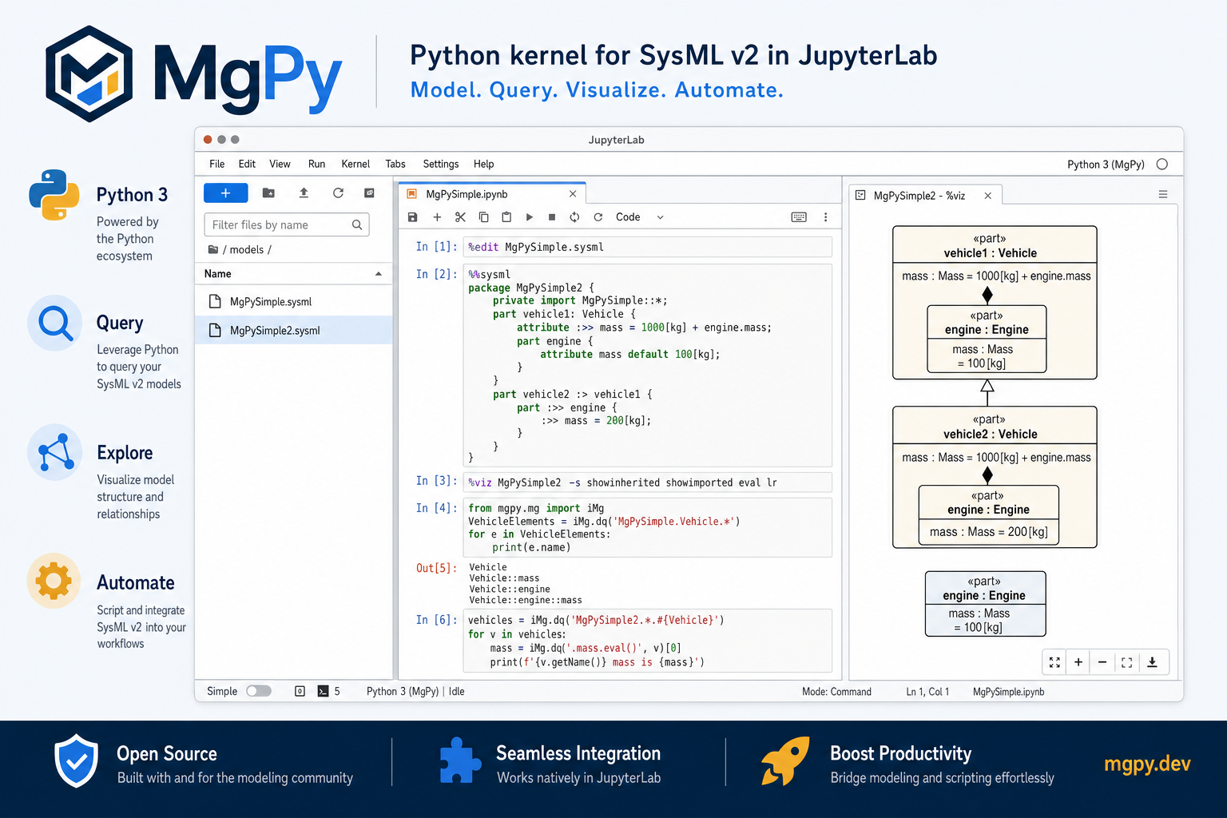Click the models folder breadcrumb icon
Viewport: 1227px width, 818px height.
point(213,249)
